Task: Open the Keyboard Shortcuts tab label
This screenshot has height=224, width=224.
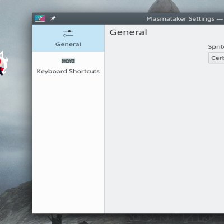Action: tap(68, 71)
